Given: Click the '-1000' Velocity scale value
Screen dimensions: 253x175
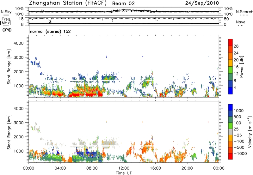Looking at the screenshot, I should pyautogui.click(x=240, y=154).
